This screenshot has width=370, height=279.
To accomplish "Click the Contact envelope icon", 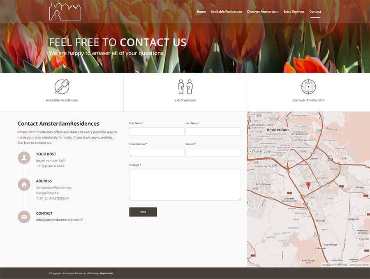I will [24, 217].
